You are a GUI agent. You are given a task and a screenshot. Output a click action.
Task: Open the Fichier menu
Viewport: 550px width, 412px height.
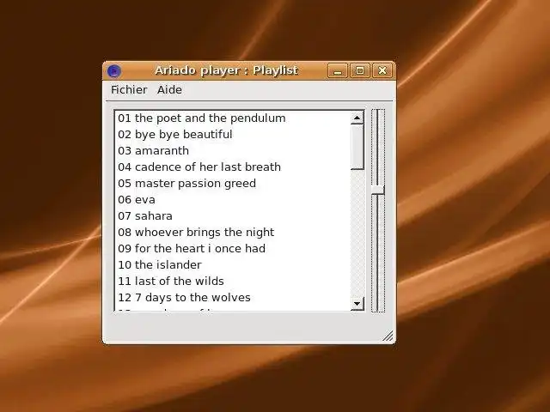[129, 89]
